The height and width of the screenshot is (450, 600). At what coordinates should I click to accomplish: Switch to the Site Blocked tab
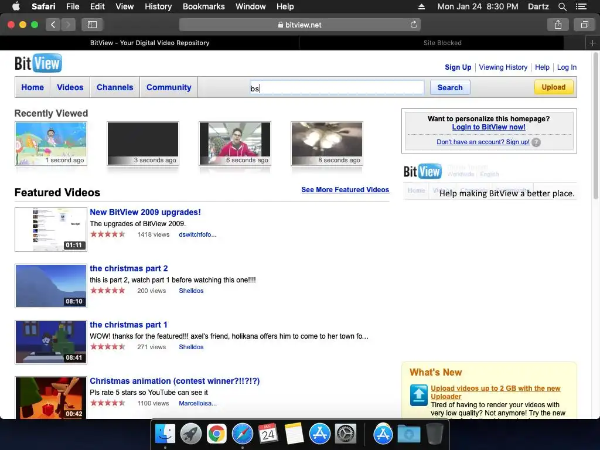(442, 43)
